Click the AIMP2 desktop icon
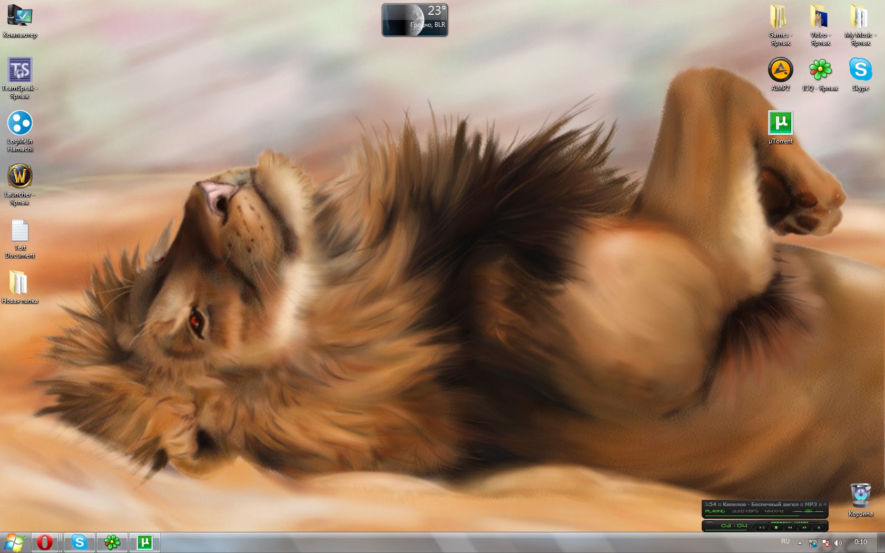 [x=780, y=71]
